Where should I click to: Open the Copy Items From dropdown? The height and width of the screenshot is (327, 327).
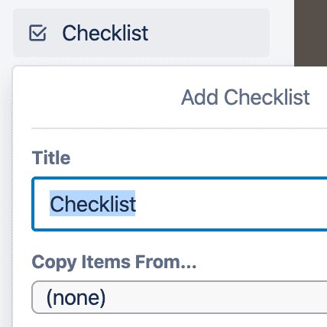point(180,297)
